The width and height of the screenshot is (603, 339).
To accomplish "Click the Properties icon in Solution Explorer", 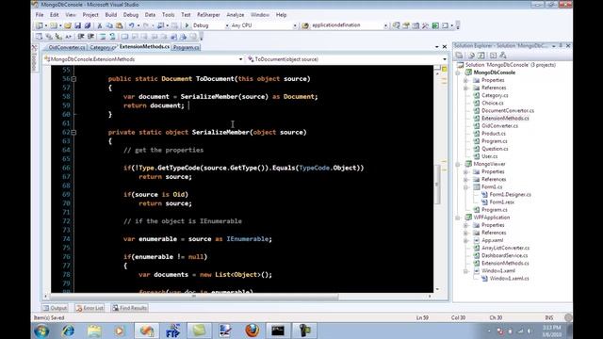I will pyautogui.click(x=460, y=56).
